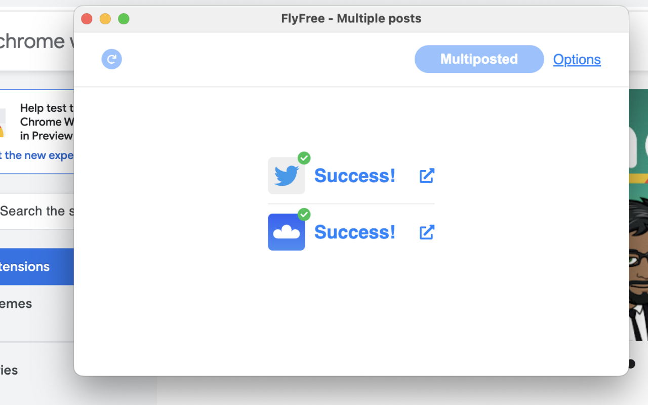Open the FlyFree Options page

click(577, 59)
